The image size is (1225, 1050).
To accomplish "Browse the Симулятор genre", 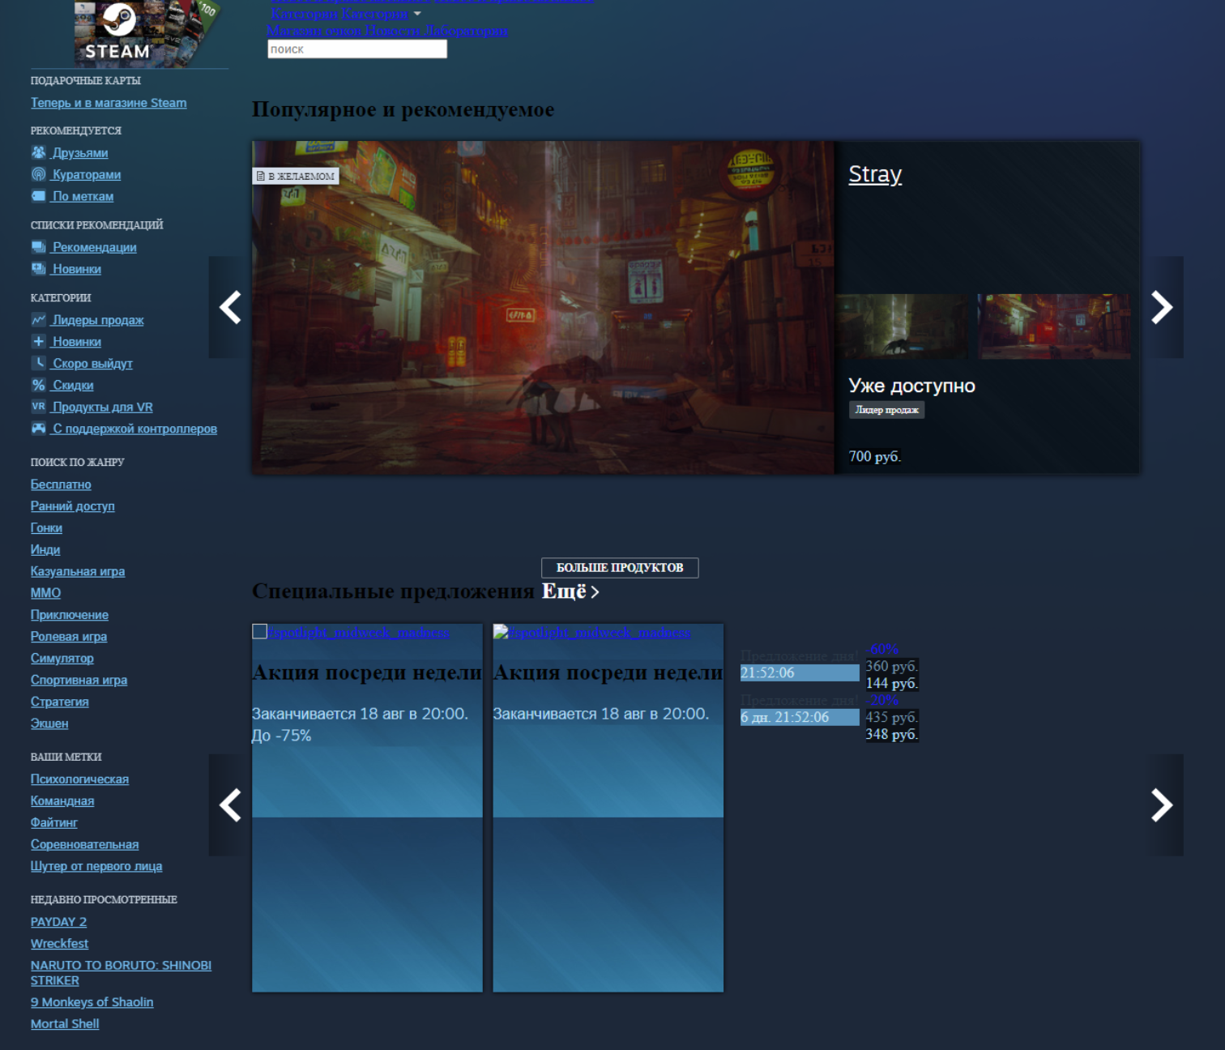I will pyautogui.click(x=62, y=659).
